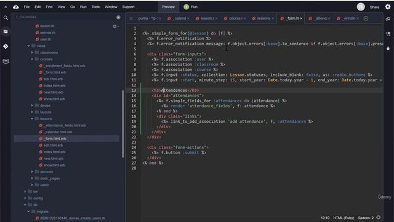
Task: Open _enrollment_fields.html.erb file
Action: (65, 66)
